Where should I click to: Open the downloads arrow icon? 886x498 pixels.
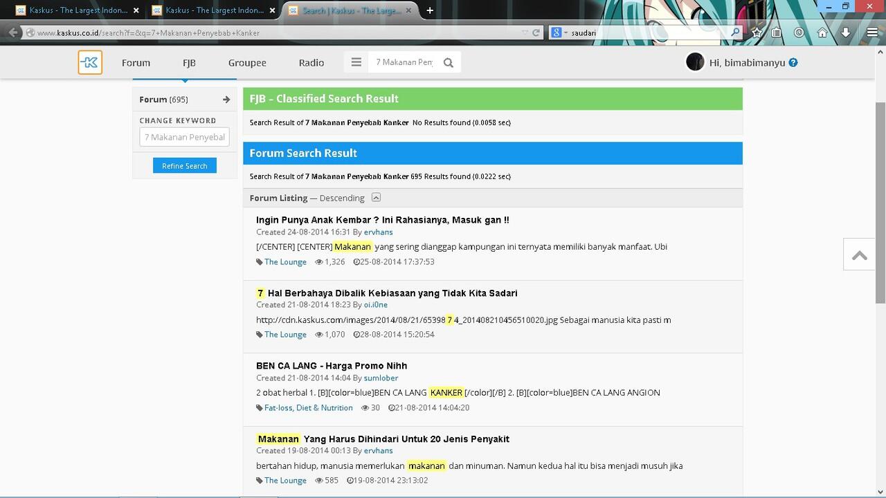pos(846,33)
